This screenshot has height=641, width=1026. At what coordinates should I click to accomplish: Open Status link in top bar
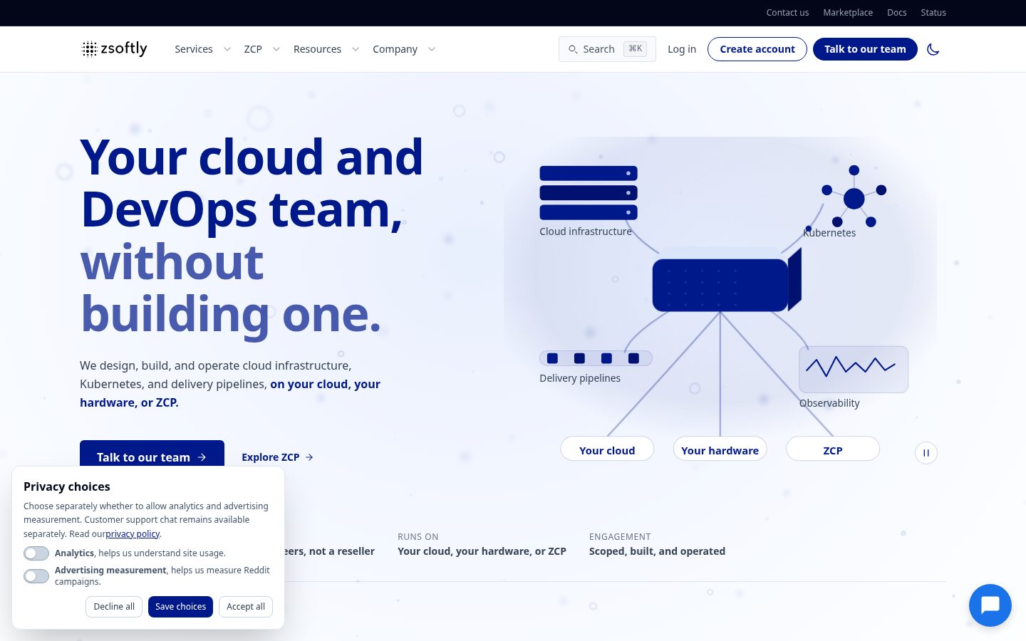[x=933, y=13]
